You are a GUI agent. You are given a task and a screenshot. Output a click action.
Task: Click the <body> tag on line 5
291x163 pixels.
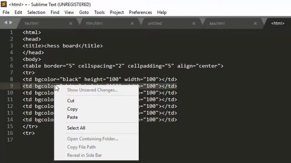[x=32, y=59]
